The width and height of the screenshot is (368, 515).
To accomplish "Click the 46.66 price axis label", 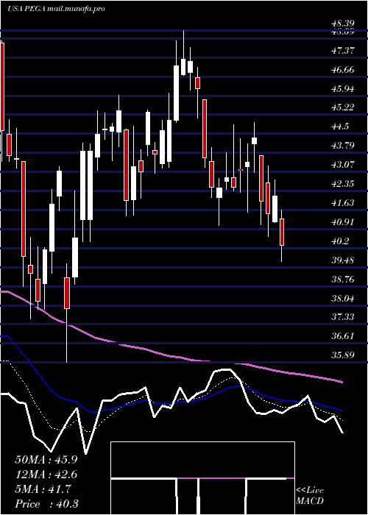I will pyautogui.click(x=342, y=70).
